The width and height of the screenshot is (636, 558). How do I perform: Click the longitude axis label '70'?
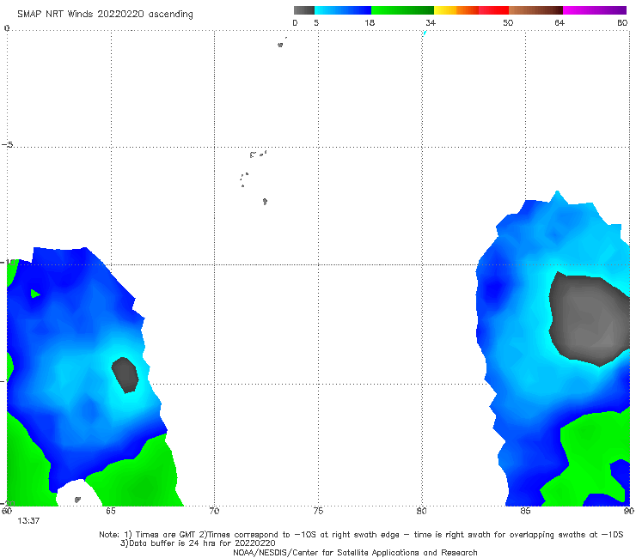[214, 511]
